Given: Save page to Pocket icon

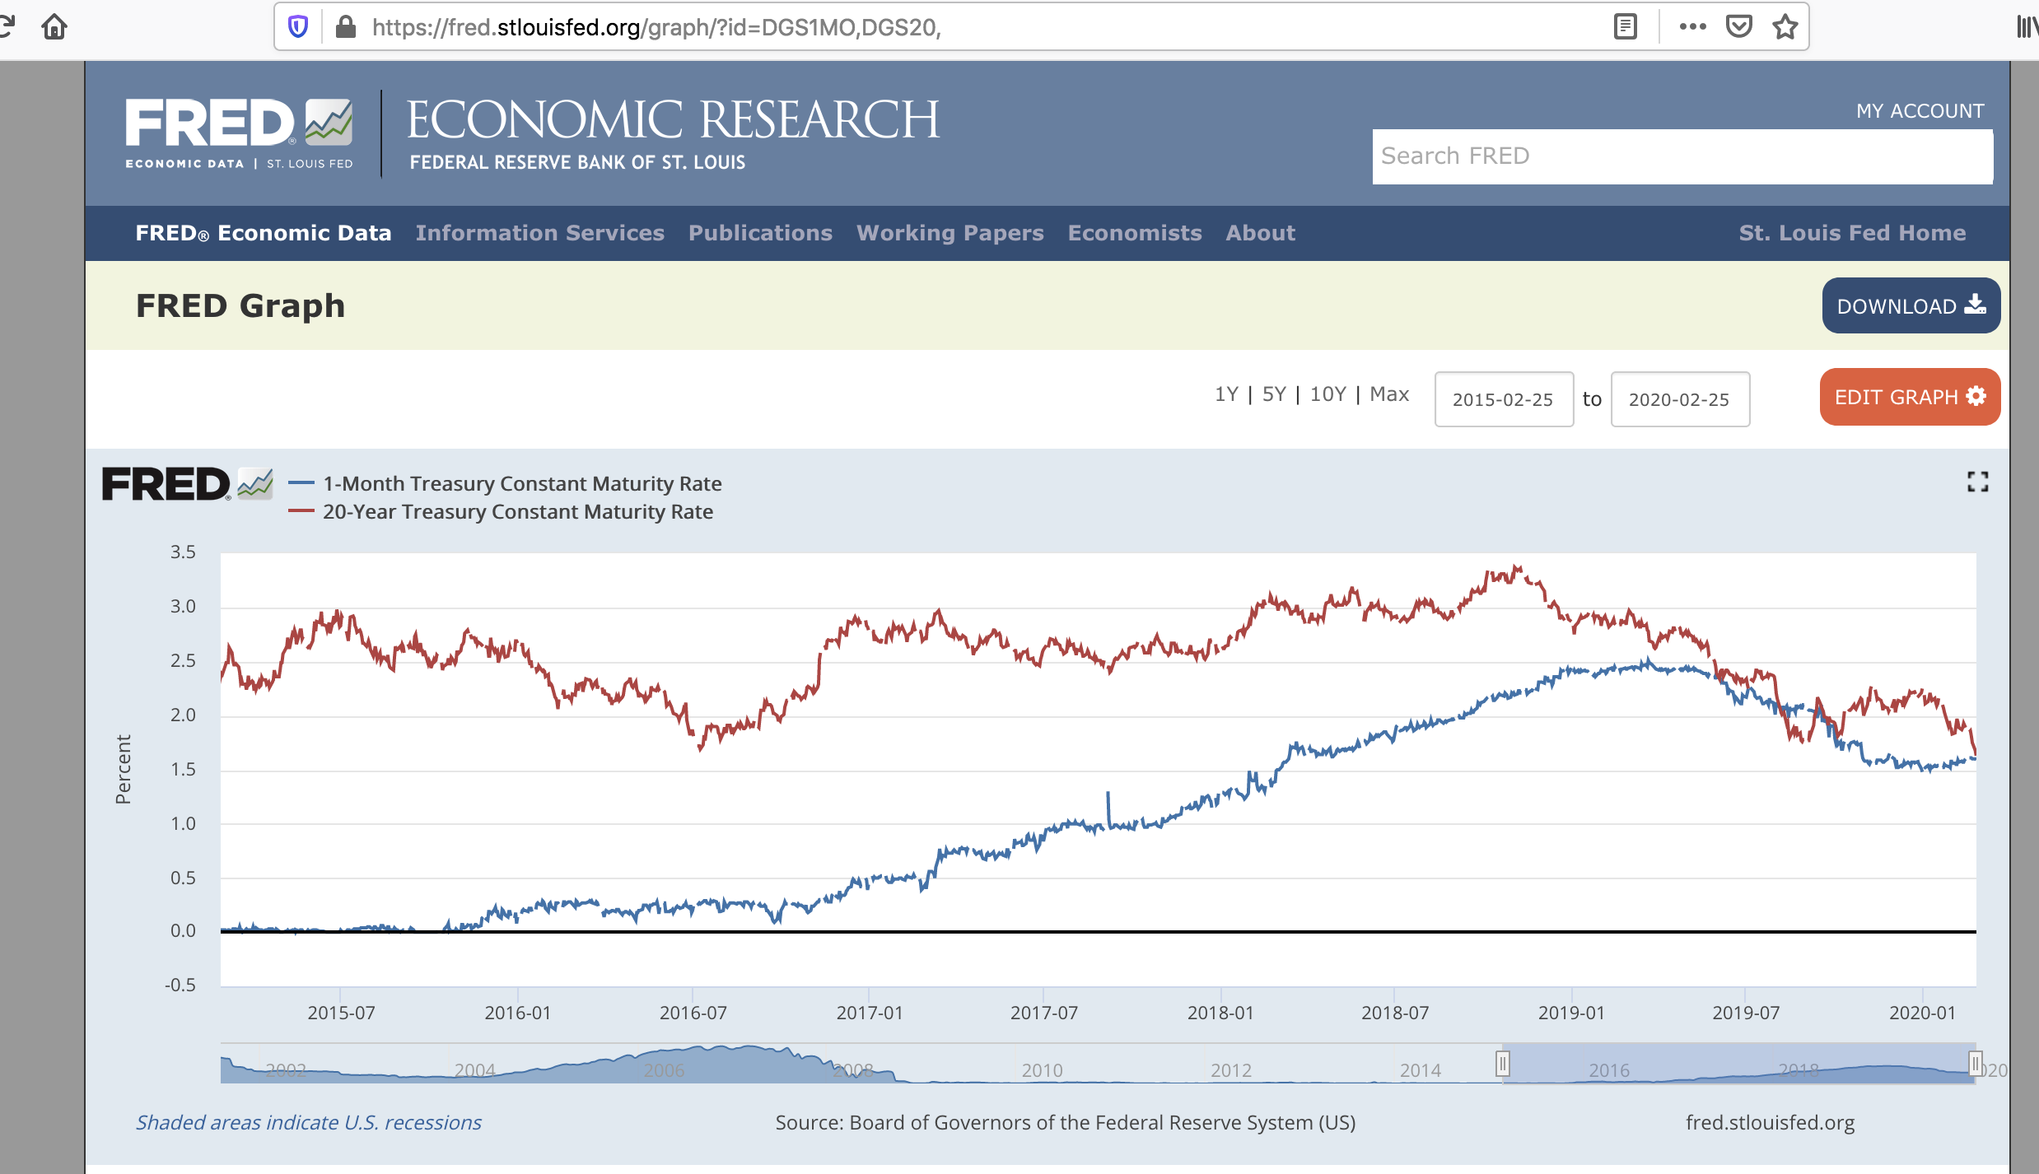Looking at the screenshot, I should coord(1738,27).
